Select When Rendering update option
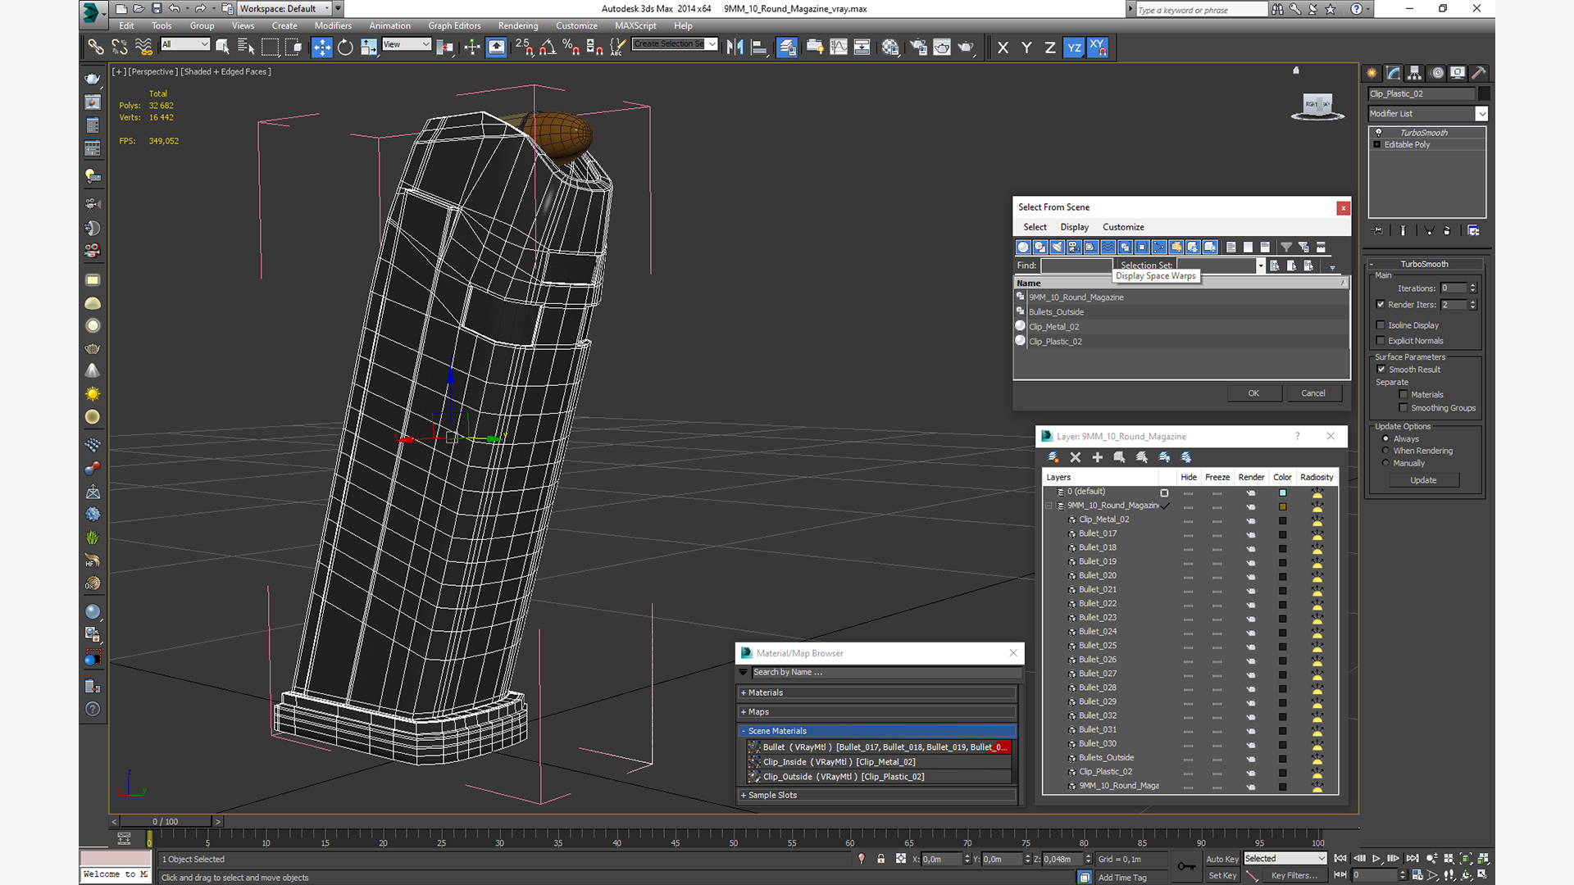This screenshot has width=1574, height=885. pyautogui.click(x=1386, y=451)
